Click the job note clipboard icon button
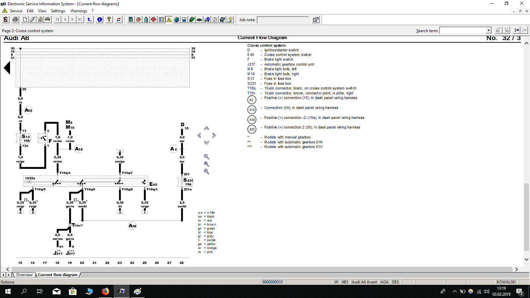Viewport: 530px width, 298px height. point(316,20)
